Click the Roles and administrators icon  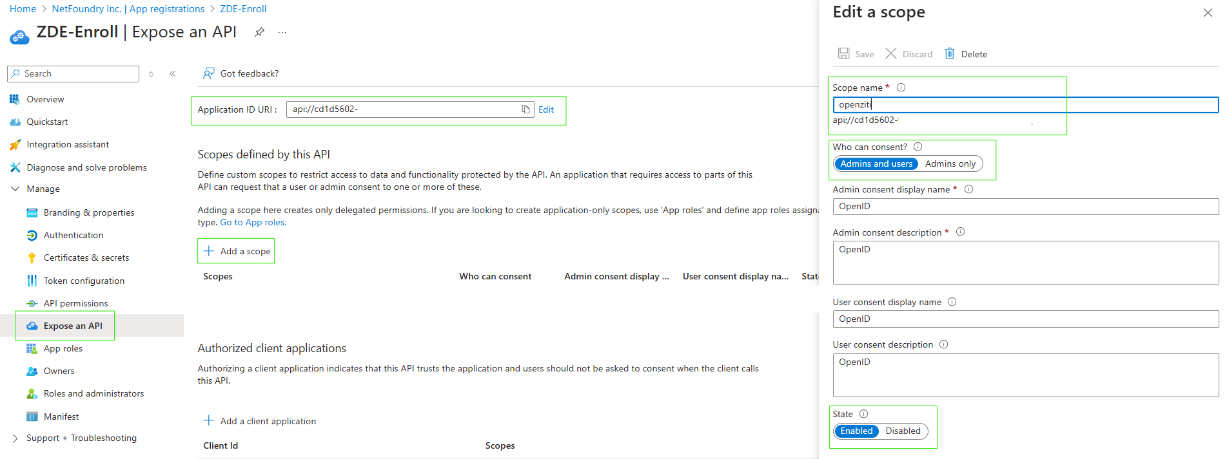point(32,393)
